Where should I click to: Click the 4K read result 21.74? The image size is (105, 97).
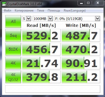(41, 63)
